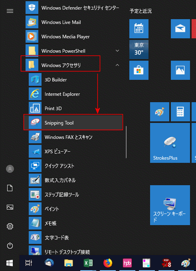Launch メモ帳 from the list
196x271 pixels.
pos(73,223)
